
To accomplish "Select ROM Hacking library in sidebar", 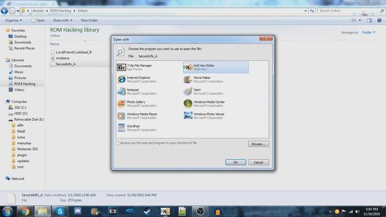I will [25, 84].
